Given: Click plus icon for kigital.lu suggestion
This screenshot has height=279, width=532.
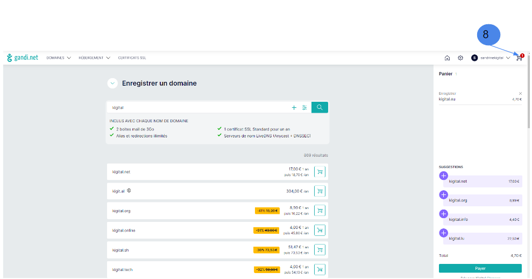Looking at the screenshot, I should pyautogui.click(x=443, y=233).
